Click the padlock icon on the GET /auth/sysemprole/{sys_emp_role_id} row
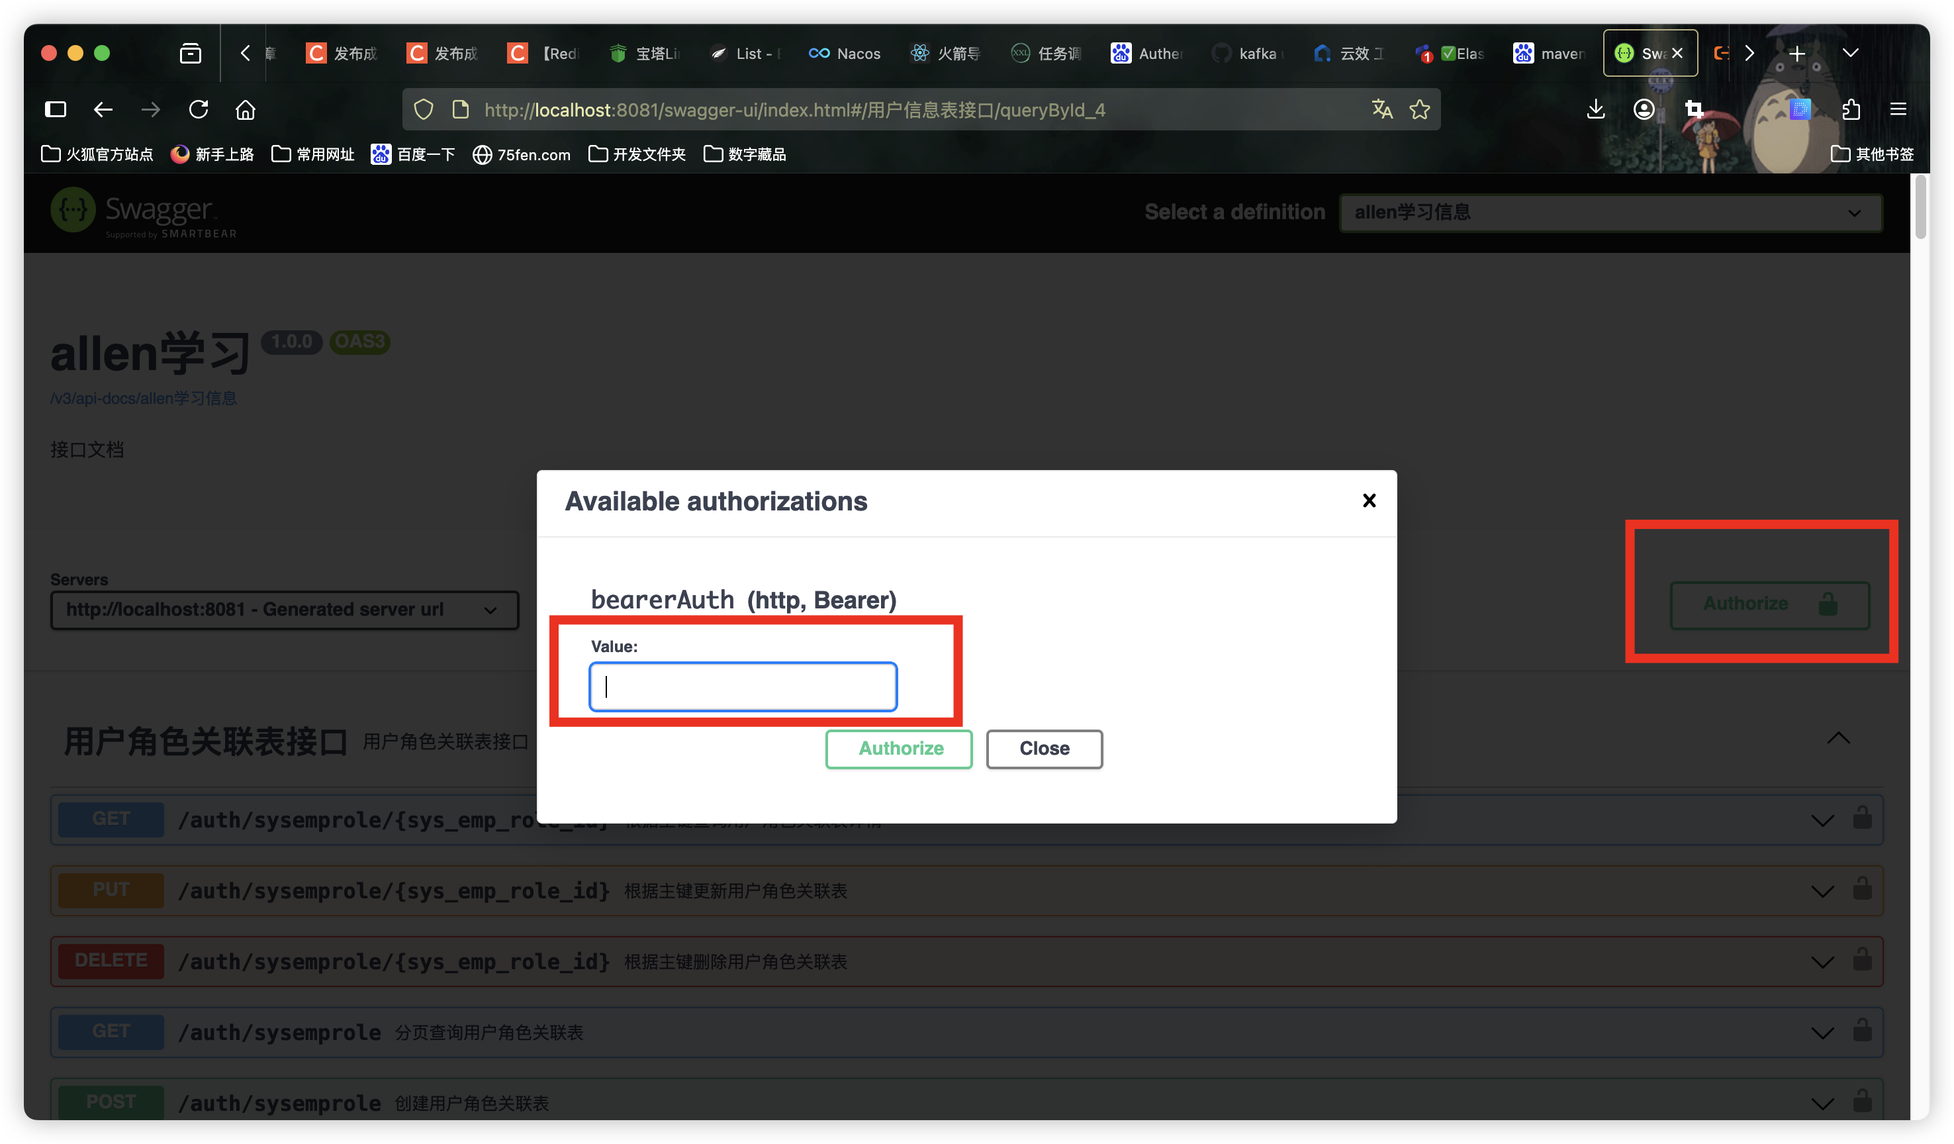 click(x=1863, y=819)
